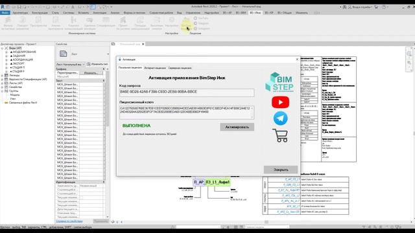Expand the ЭКСПОРТ tree node

pos(6,63)
